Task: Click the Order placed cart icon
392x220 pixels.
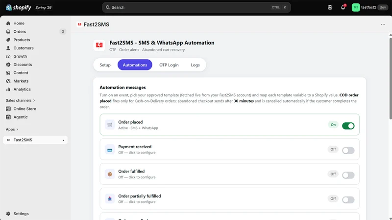Action: [x=110, y=125]
